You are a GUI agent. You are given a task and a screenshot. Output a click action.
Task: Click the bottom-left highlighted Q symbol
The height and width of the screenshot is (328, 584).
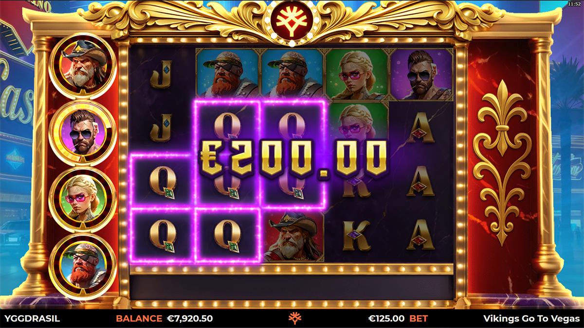[163, 236]
